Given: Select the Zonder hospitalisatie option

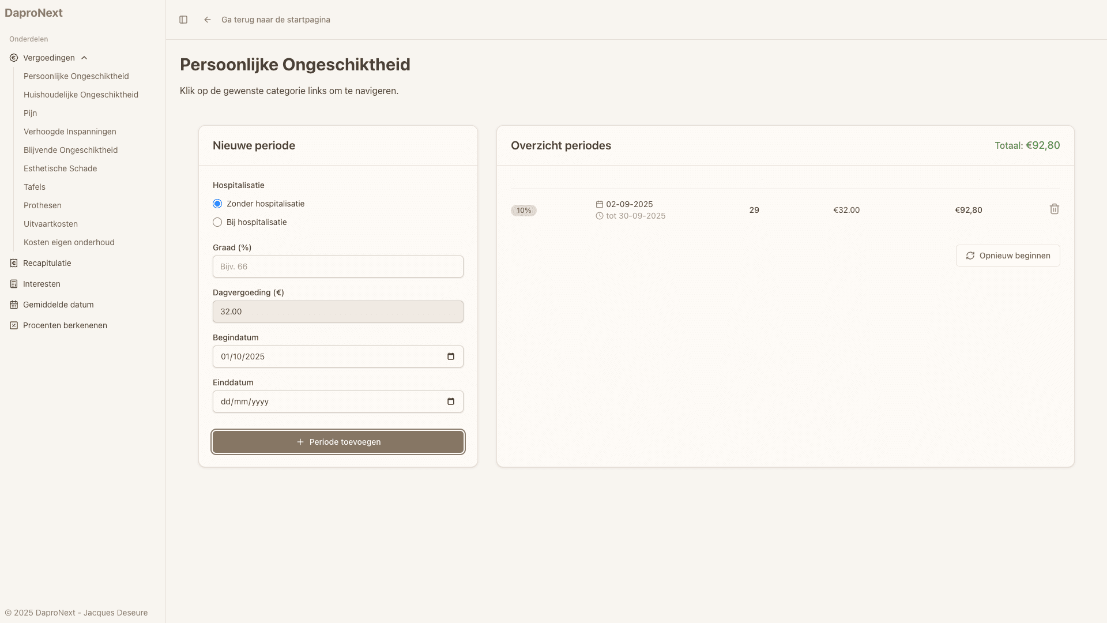Looking at the screenshot, I should coord(217,204).
